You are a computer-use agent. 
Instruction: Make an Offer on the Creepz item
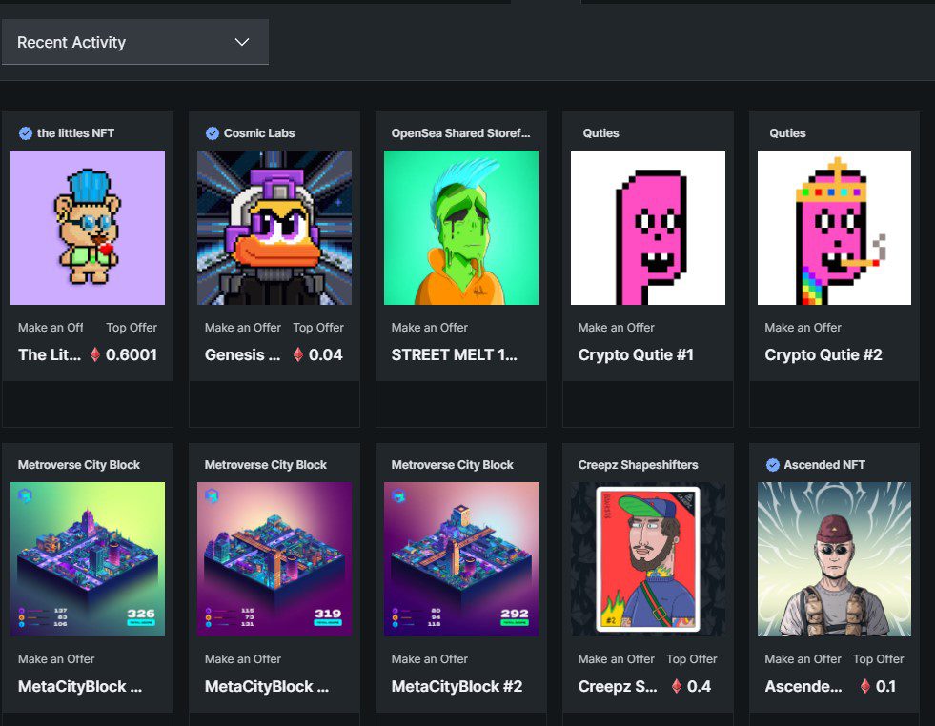[616, 658]
